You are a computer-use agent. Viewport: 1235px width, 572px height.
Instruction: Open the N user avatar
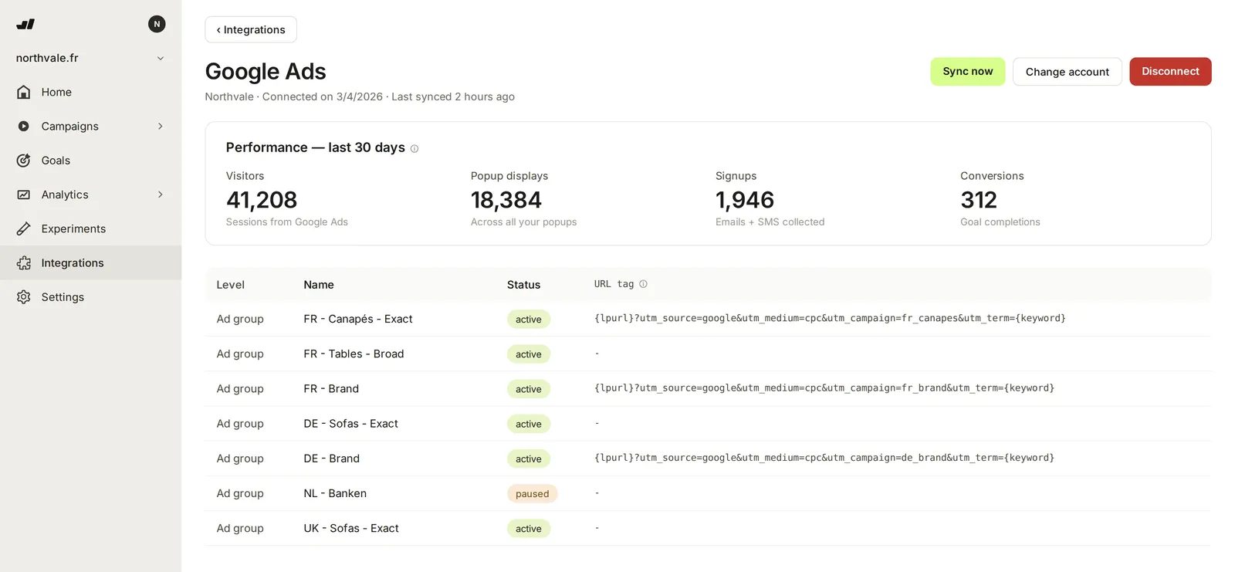coord(157,24)
